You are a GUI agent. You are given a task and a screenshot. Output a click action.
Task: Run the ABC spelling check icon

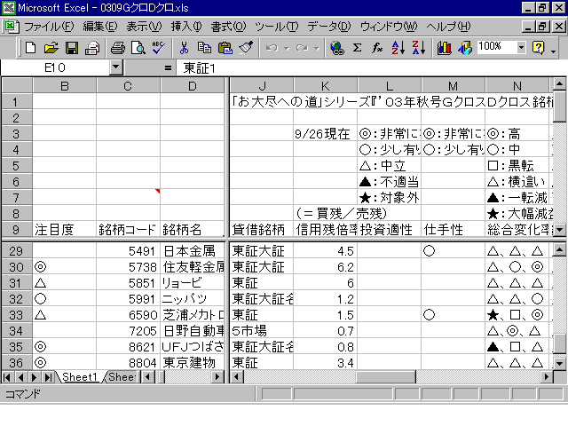(159, 48)
